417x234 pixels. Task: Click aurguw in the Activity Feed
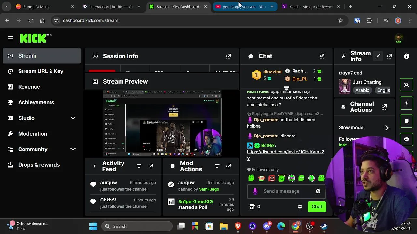coord(108,183)
